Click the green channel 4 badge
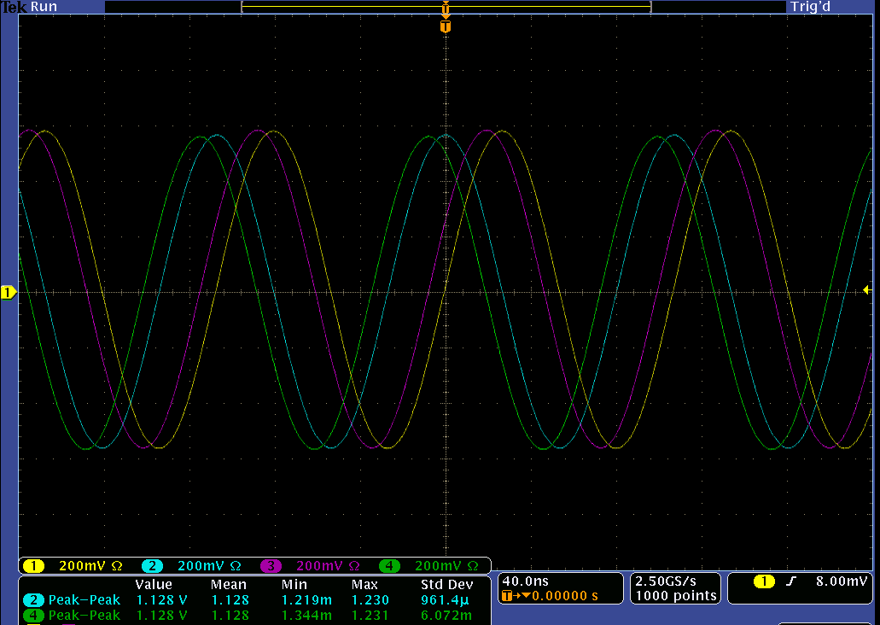This screenshot has width=880, height=625. [x=389, y=566]
